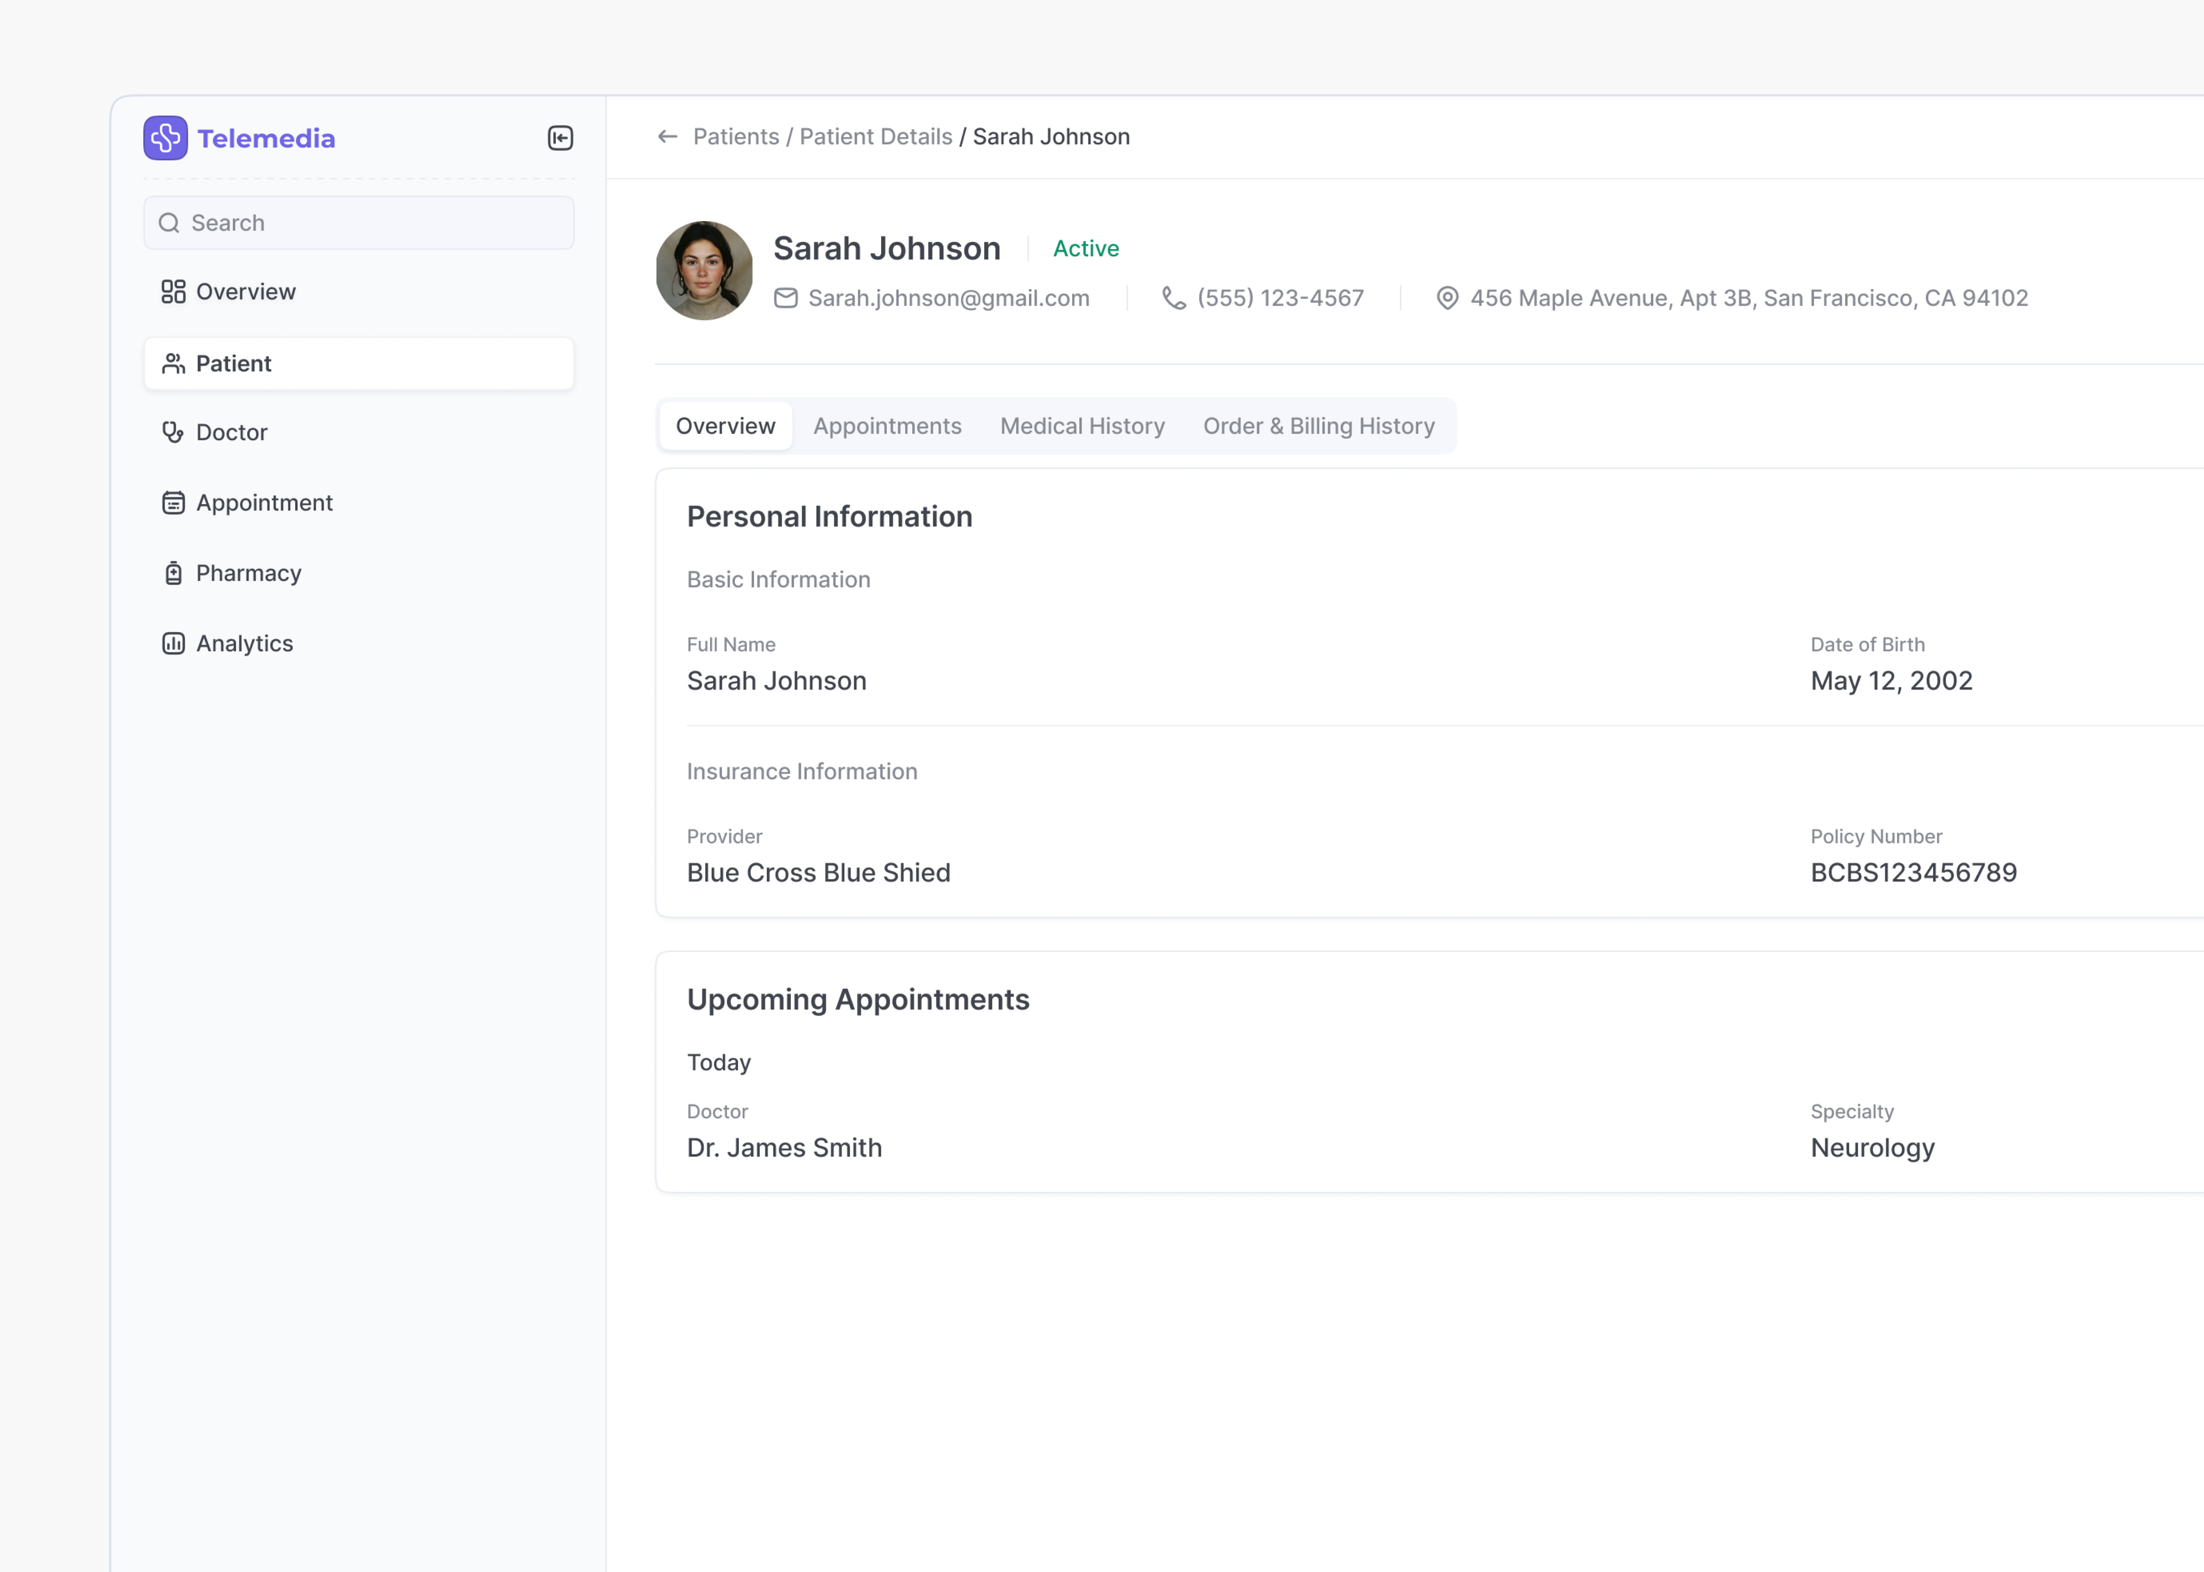Collapse the sidebar with the collapse icon
The image size is (2204, 1572).
click(560, 138)
